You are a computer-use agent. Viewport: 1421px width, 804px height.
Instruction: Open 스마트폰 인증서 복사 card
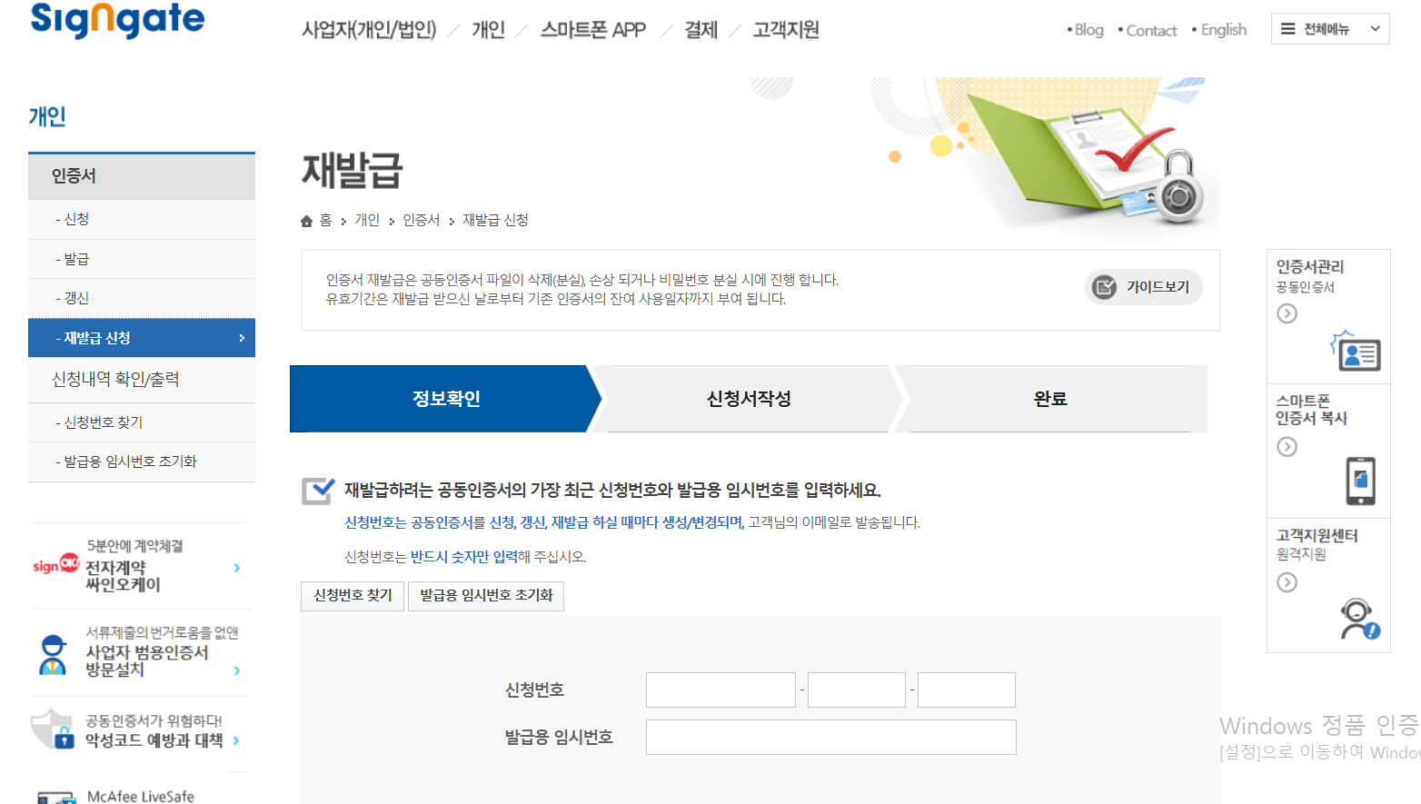tap(1328, 451)
